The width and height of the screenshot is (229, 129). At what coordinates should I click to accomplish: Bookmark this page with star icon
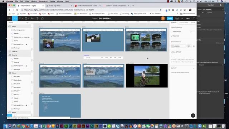click(x=161, y=10)
